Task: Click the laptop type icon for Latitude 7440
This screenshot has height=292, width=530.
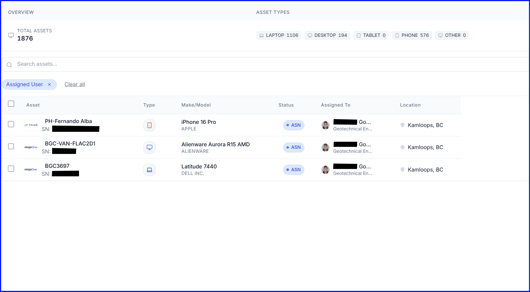Action: (149, 170)
